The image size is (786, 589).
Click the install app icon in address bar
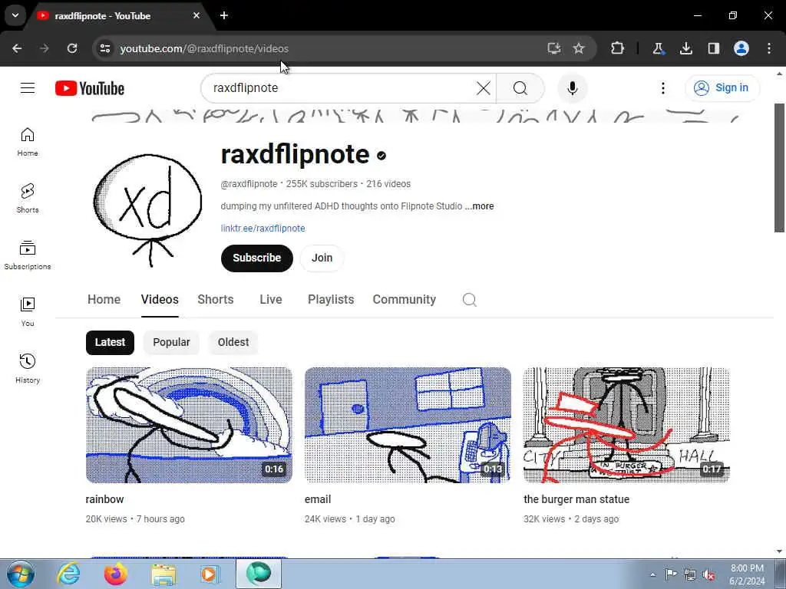[553, 48]
